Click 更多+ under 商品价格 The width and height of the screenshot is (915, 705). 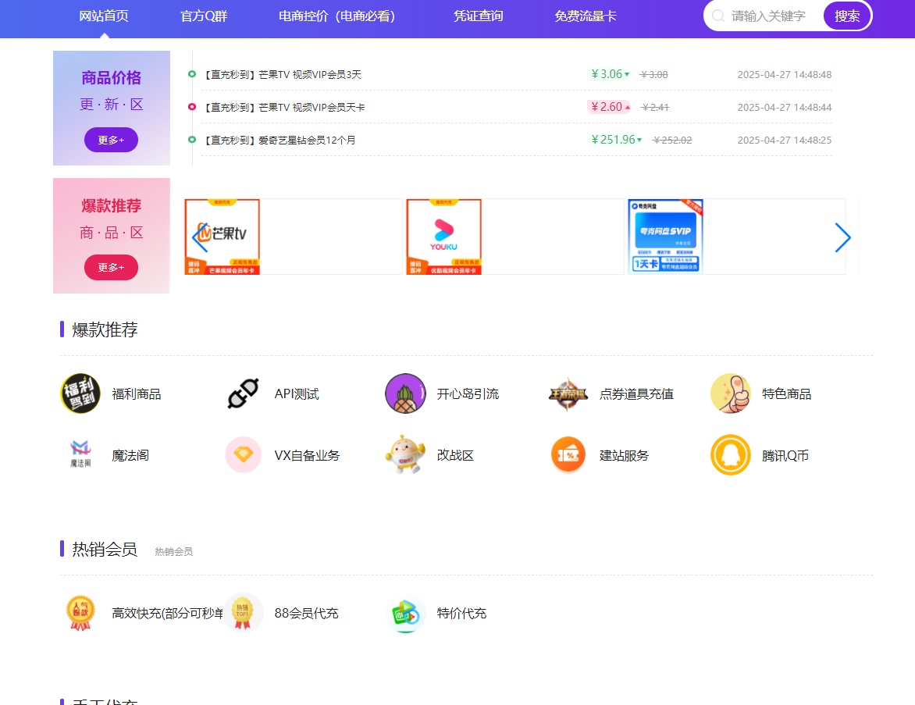pos(111,140)
